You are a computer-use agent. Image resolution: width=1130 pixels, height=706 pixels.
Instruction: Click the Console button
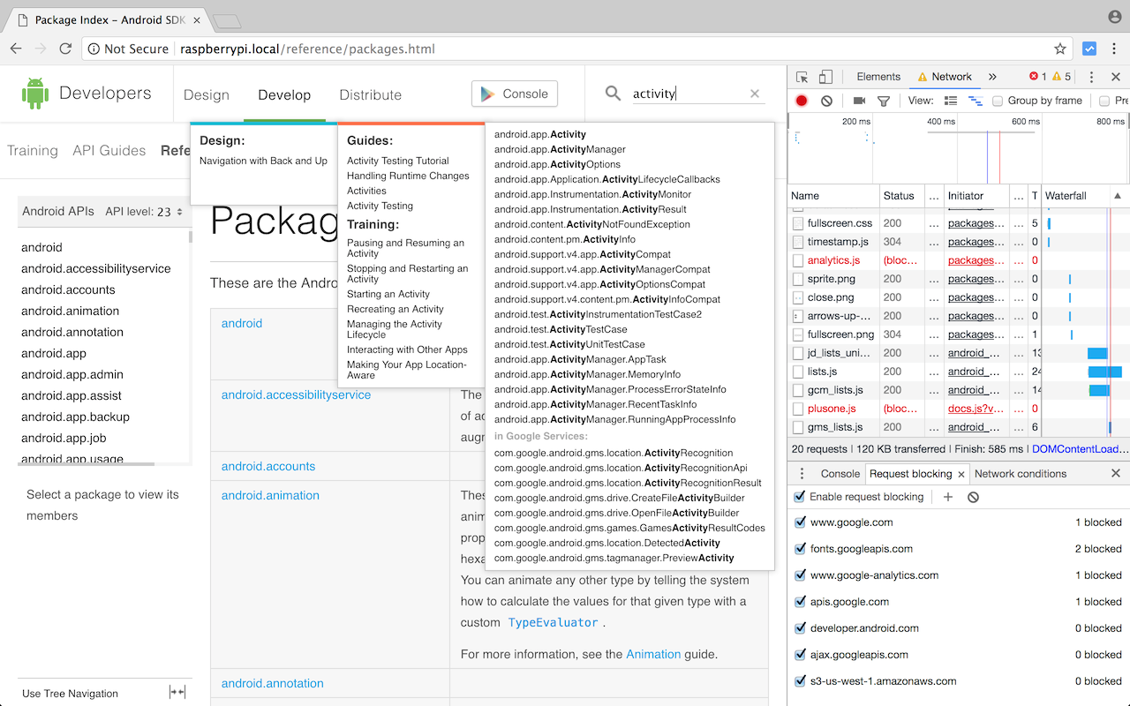click(x=515, y=94)
